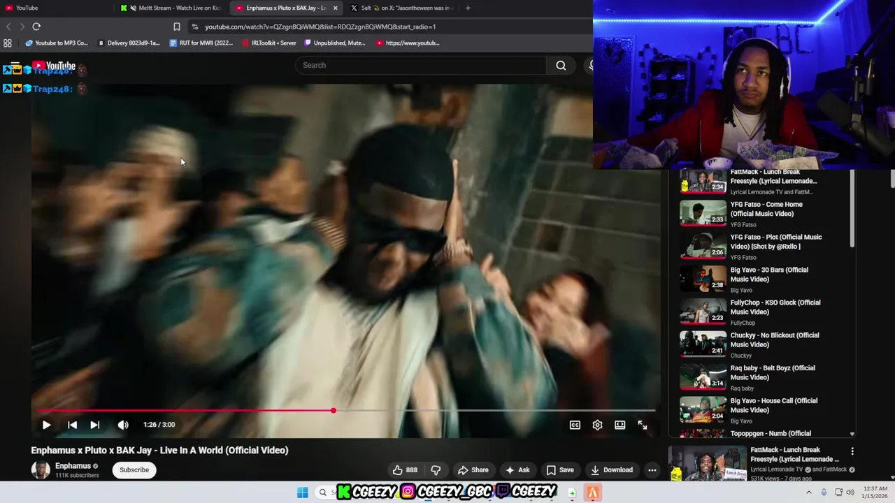Open IRLToolkit Server bookmark
The height and width of the screenshot is (503, 895).
(x=269, y=43)
